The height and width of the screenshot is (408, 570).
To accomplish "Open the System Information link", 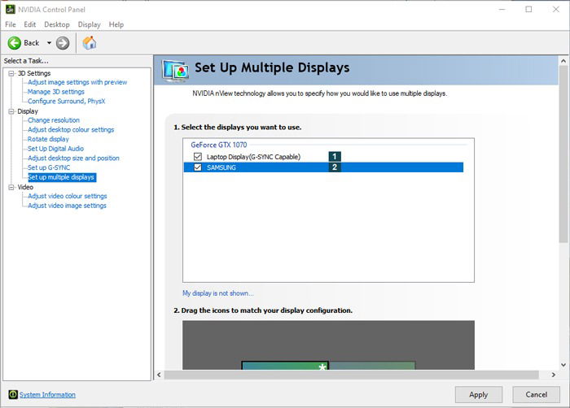I will [47, 394].
